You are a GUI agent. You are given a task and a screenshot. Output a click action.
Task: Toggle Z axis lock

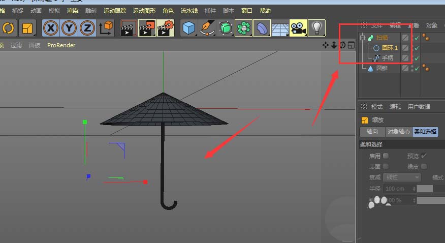point(87,28)
